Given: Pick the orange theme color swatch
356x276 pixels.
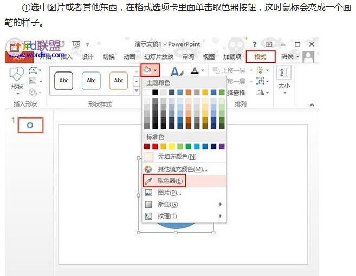Looking at the screenshot, I should click(x=189, y=92).
